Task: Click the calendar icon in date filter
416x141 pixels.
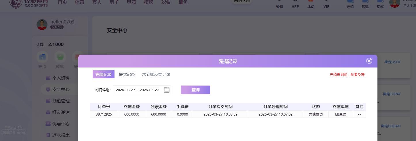Action: (167, 90)
